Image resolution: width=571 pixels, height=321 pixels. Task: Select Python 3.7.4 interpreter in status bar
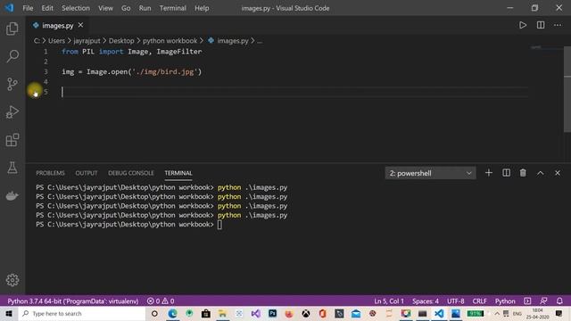click(73, 301)
